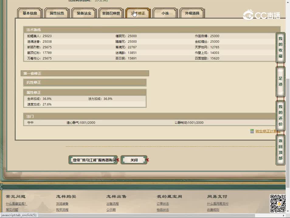The image size is (290, 218).
Task: Open the 转生修正计算器 link
Action: tap(268, 131)
